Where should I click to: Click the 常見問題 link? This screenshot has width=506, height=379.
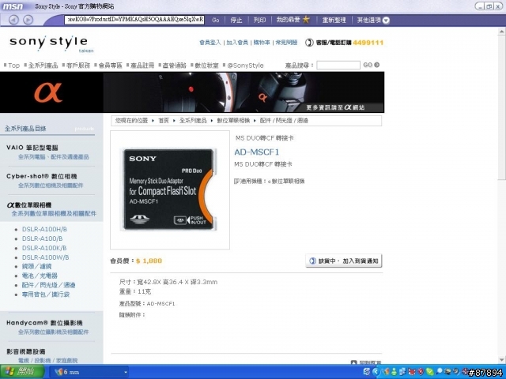(x=286, y=43)
